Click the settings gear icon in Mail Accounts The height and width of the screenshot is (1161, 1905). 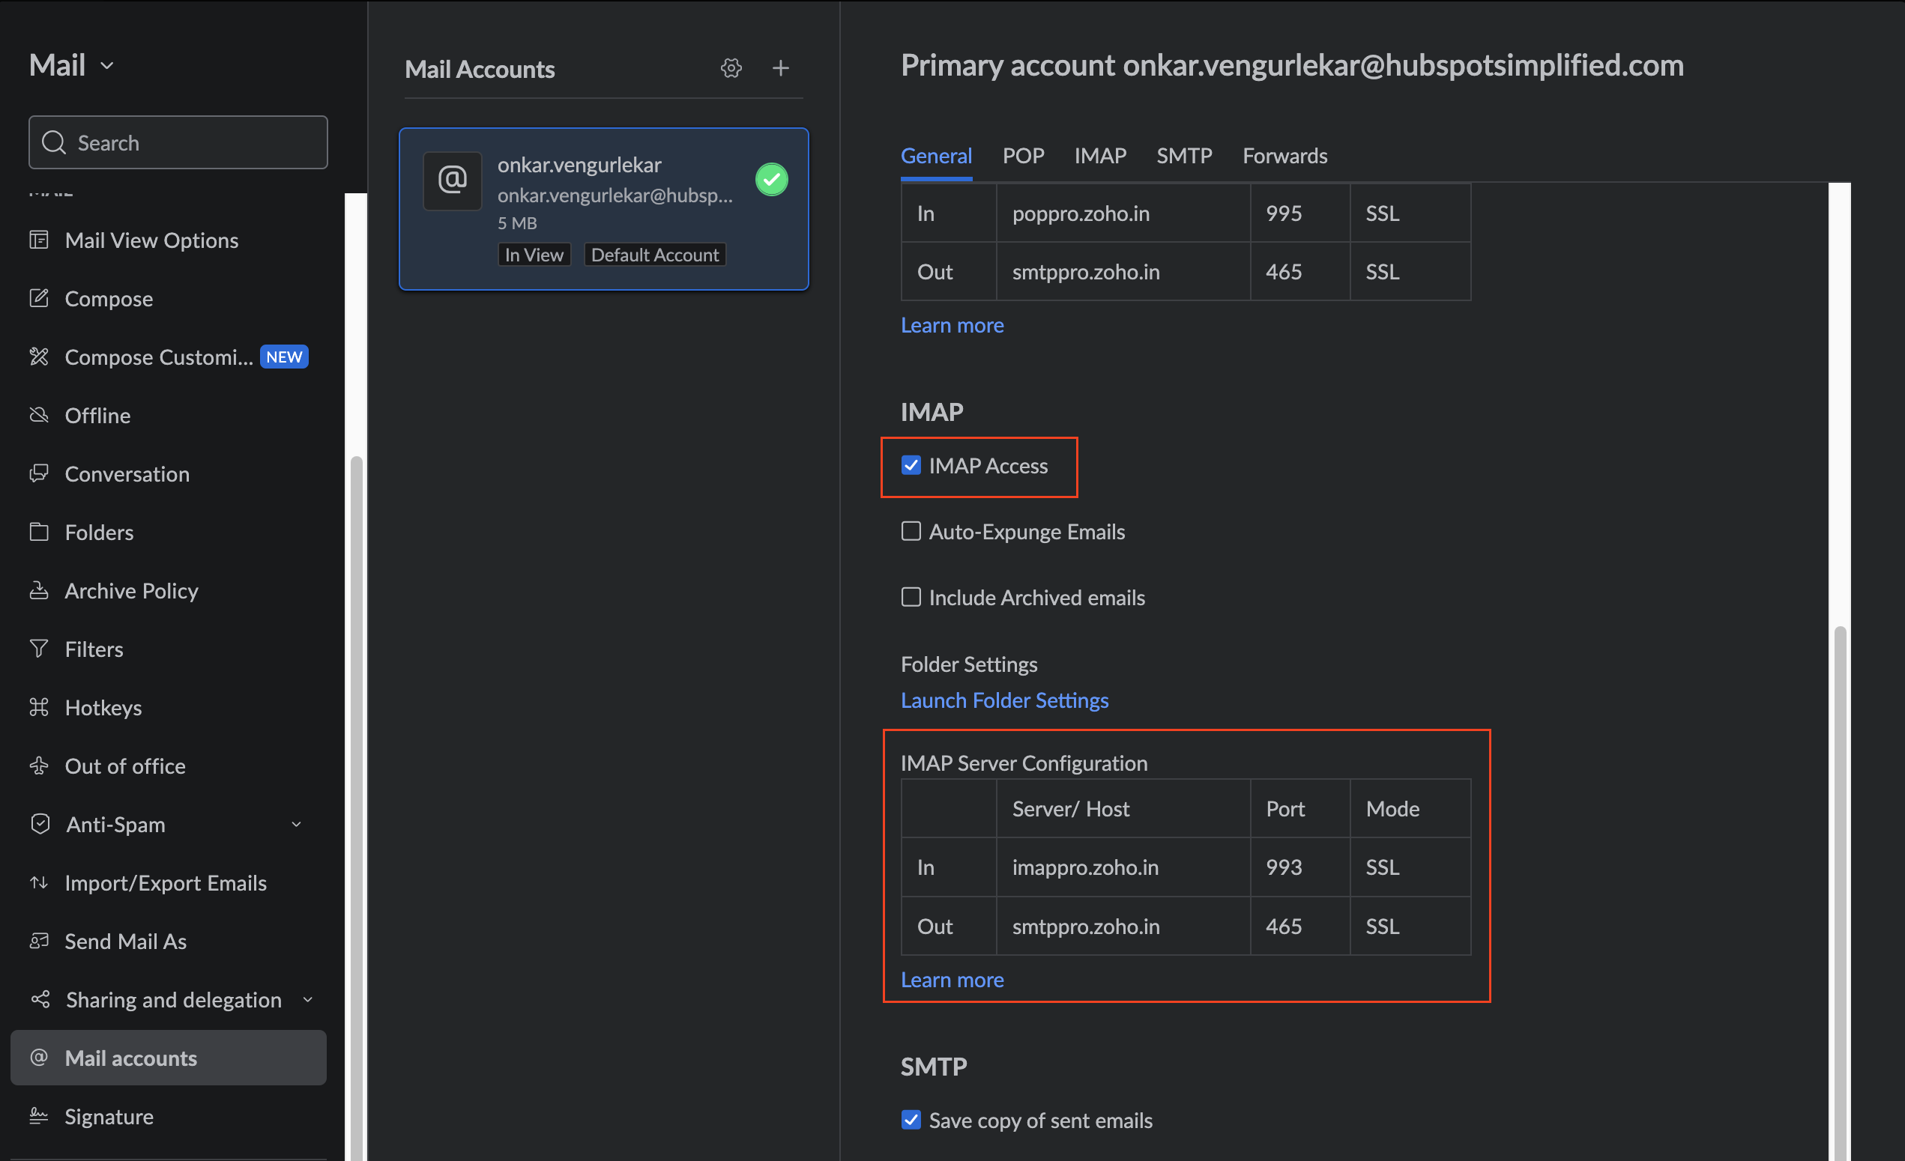[732, 65]
